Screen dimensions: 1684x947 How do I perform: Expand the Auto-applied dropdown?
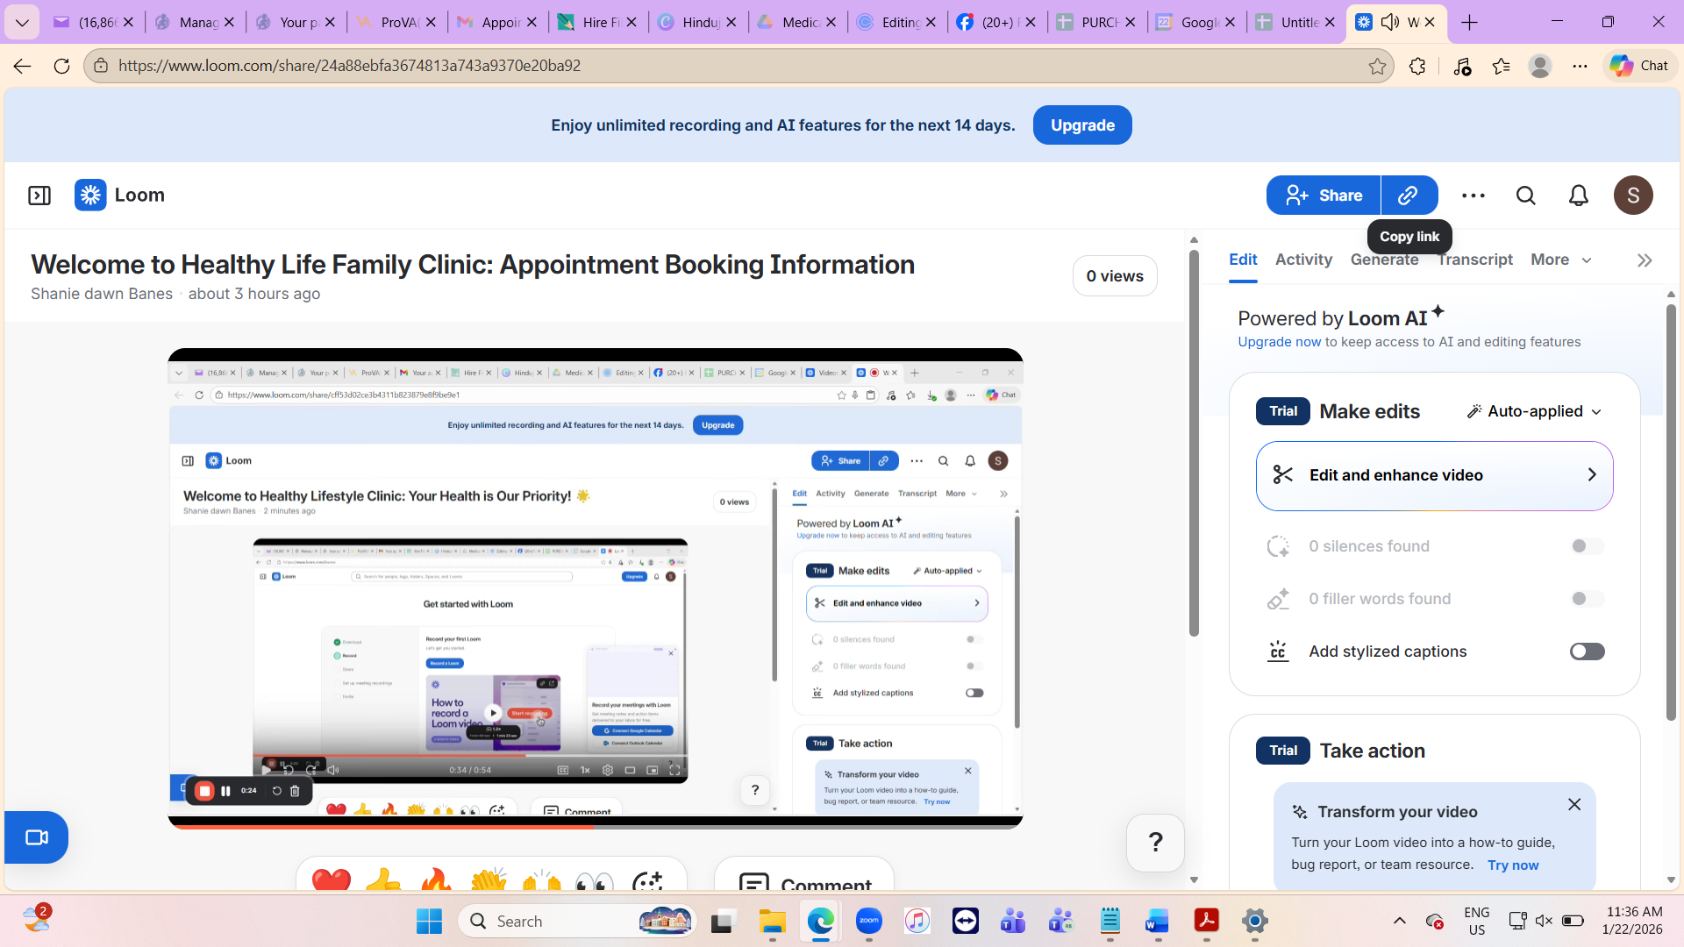click(x=1535, y=412)
